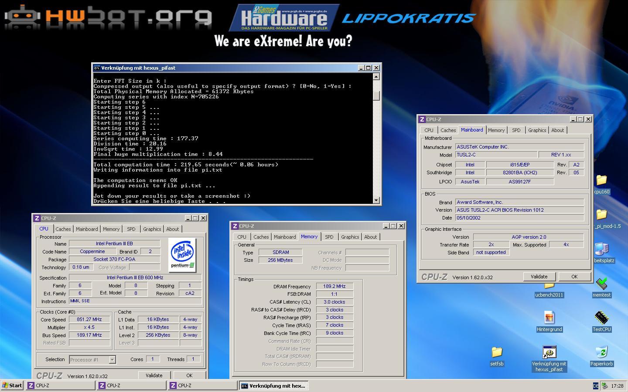This screenshot has width=628, height=392.
Task: Click the CPU-Z icon in Memory window title
Action: coord(235,226)
